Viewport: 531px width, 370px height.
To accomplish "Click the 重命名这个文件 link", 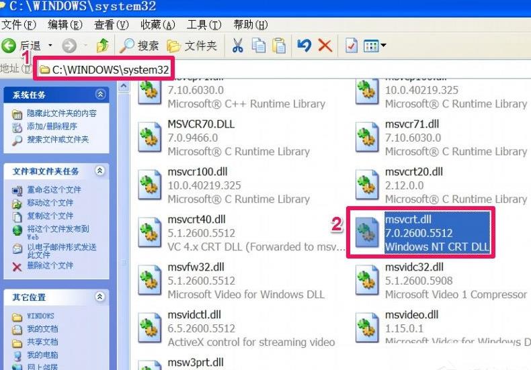I will pyautogui.click(x=54, y=190).
